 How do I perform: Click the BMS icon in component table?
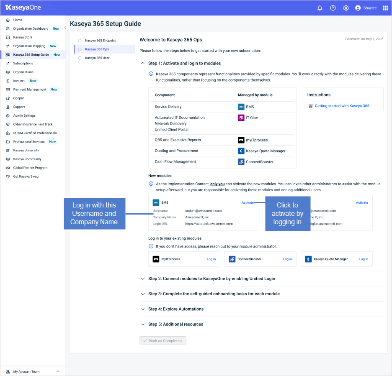pos(241,107)
